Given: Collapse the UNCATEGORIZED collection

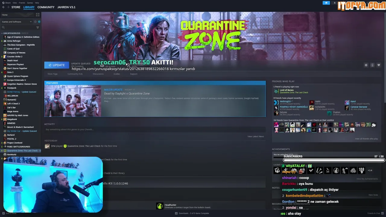Looking at the screenshot, I should pos(11,33).
